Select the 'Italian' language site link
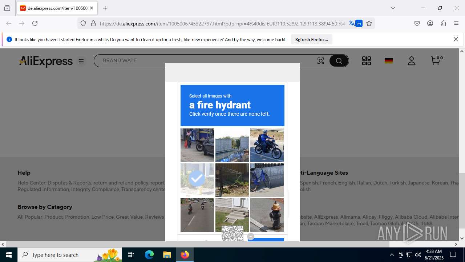 pos(364,183)
